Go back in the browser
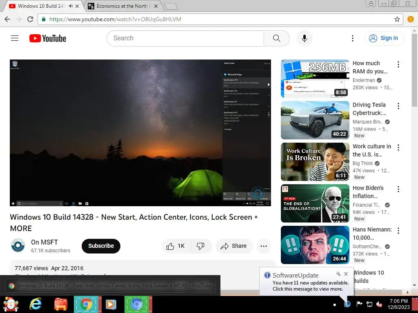 click(x=7, y=19)
